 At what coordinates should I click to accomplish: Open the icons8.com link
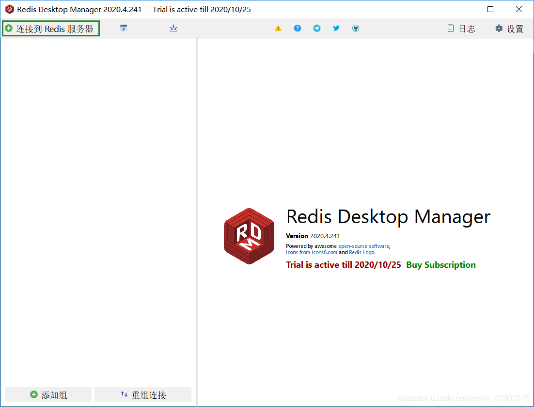[x=324, y=252]
